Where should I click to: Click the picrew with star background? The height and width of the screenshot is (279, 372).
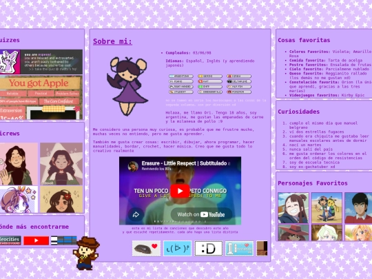click(61, 164)
